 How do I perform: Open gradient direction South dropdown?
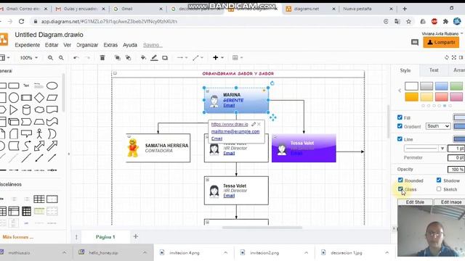438,126
